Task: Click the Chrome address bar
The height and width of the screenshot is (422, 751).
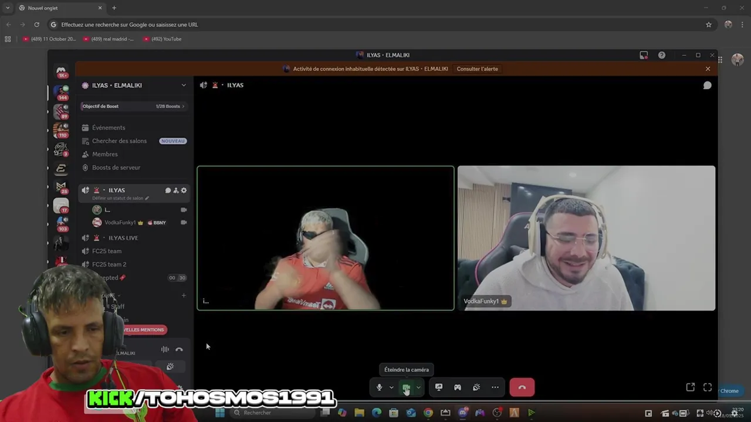Action: click(375, 25)
